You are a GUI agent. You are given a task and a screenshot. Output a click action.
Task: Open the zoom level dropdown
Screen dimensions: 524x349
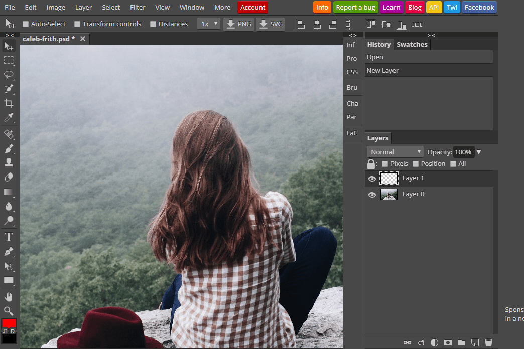(208, 24)
